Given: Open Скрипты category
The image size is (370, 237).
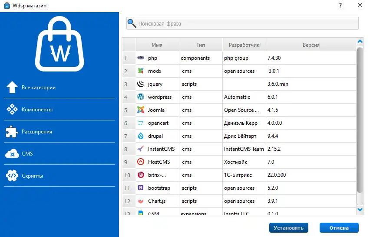Looking at the screenshot, I should pos(59,175).
